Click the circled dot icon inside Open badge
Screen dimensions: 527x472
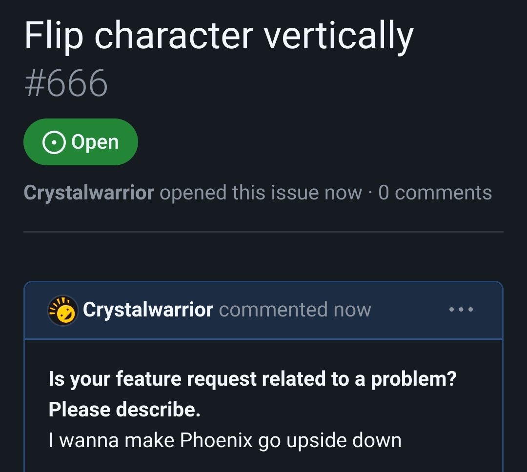pyautogui.click(x=54, y=142)
